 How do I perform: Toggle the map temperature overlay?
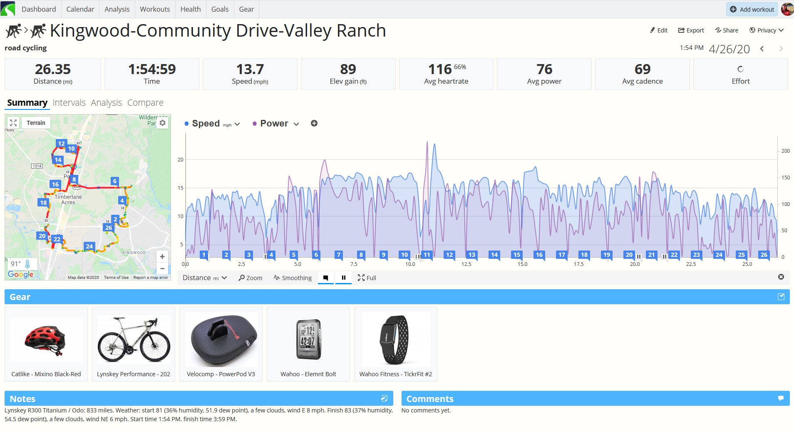(x=22, y=264)
